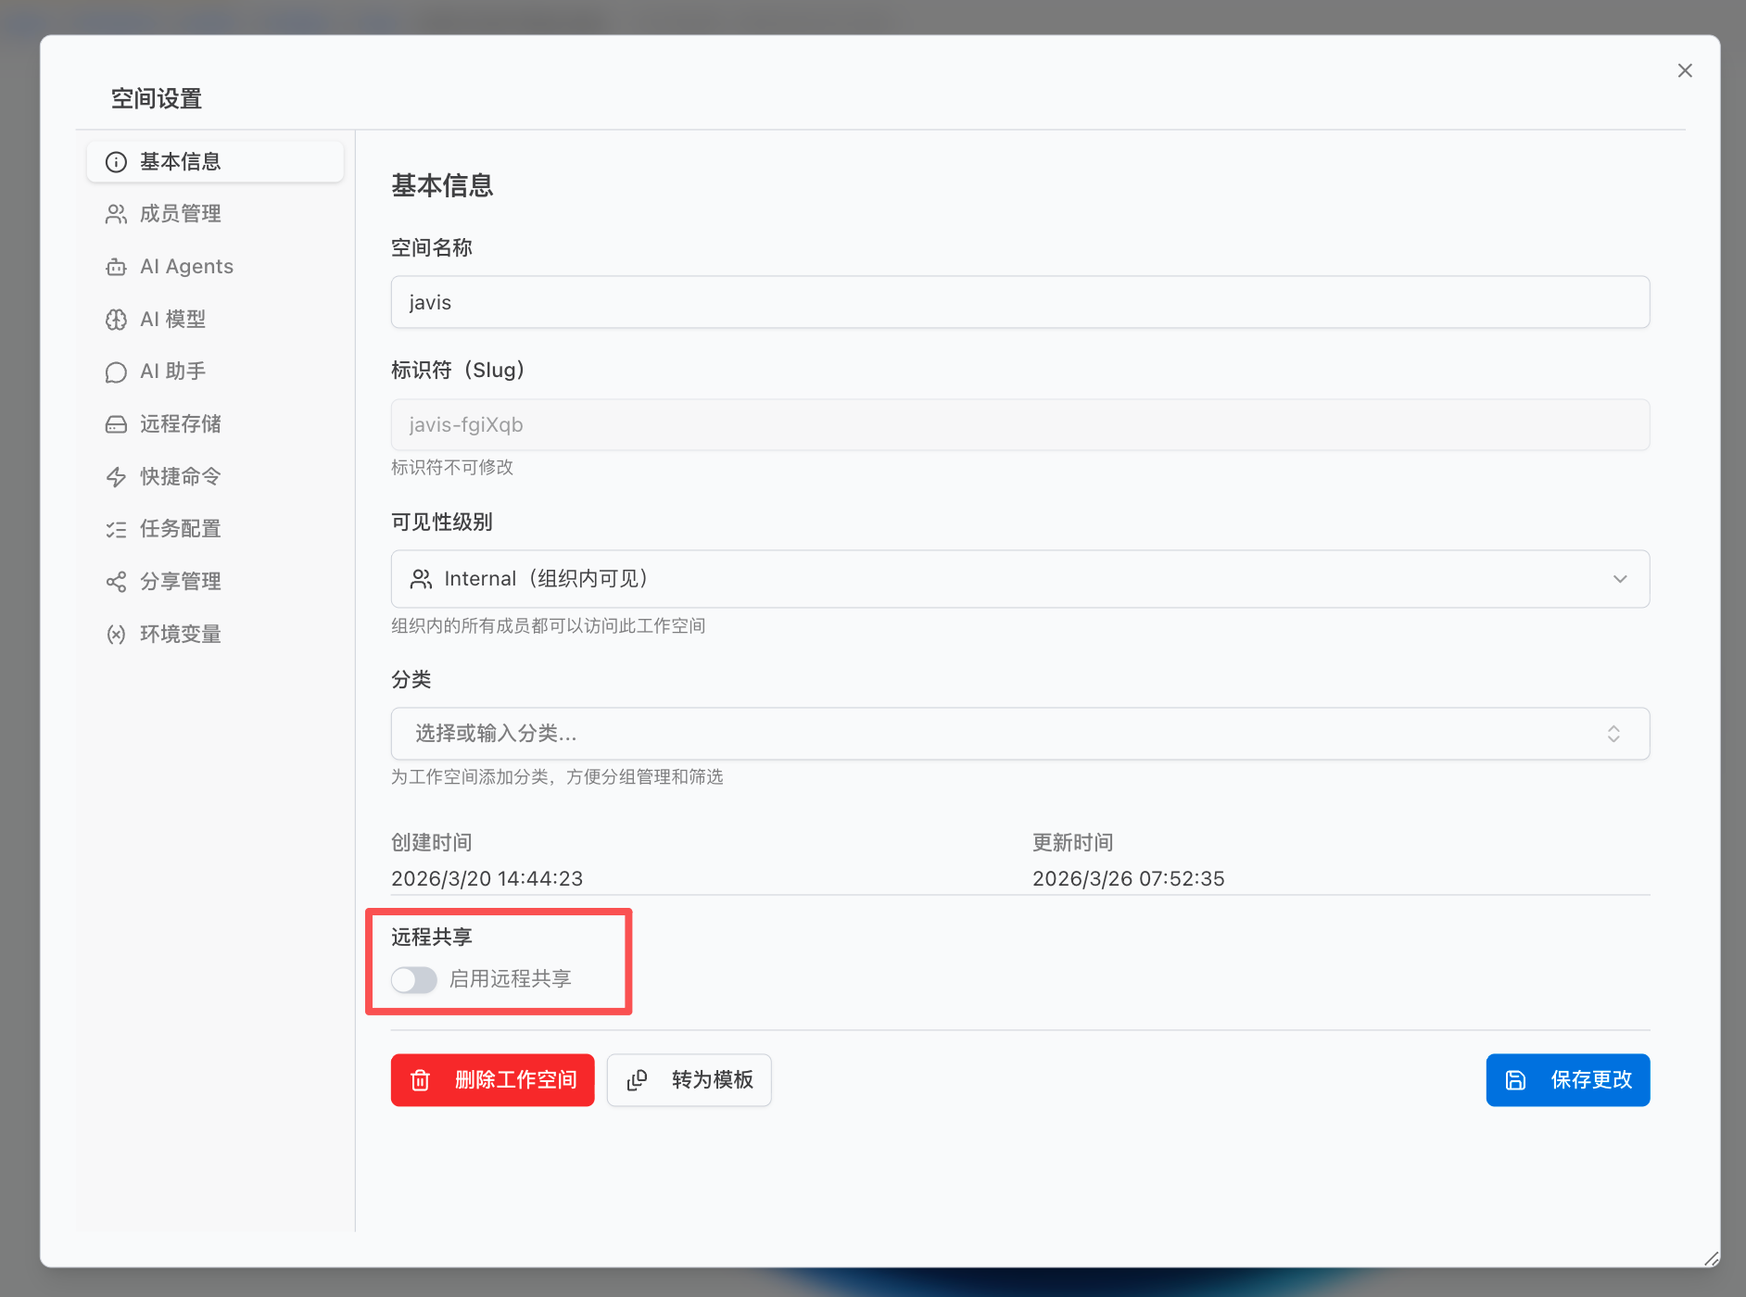Close the 空间设置 dialog
The image size is (1746, 1297).
(x=1685, y=69)
